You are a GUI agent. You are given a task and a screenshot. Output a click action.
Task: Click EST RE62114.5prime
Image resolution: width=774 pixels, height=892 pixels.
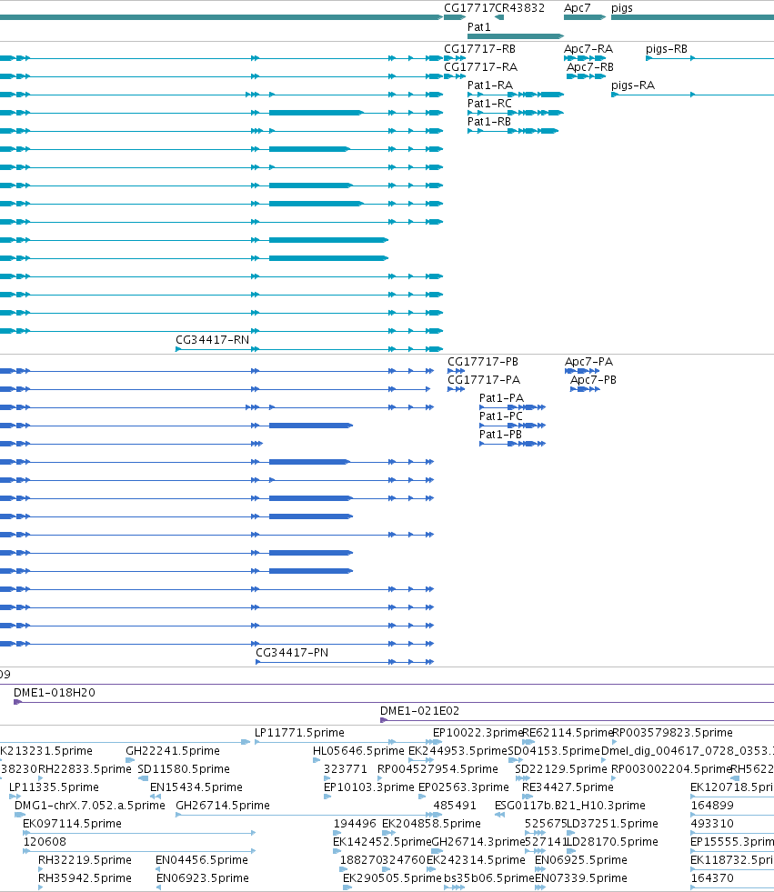568,733
